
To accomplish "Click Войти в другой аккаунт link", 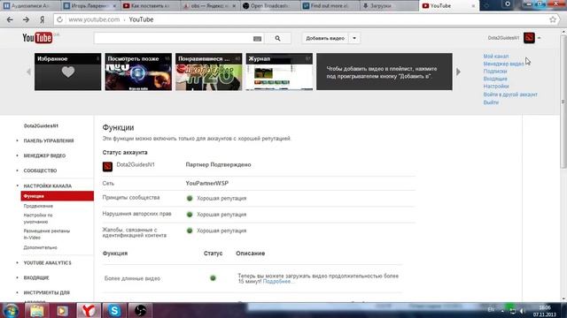I will 510,95.
